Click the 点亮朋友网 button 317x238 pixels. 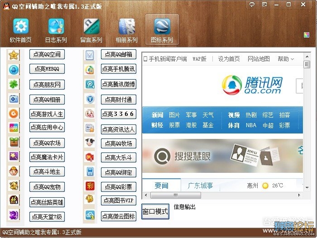(47, 85)
